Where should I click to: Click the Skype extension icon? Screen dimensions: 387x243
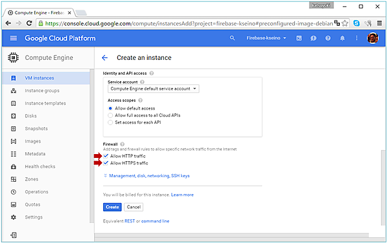coord(357,23)
